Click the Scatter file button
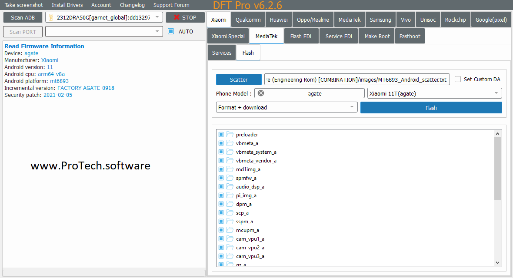This screenshot has width=513, height=278. pyautogui.click(x=239, y=79)
